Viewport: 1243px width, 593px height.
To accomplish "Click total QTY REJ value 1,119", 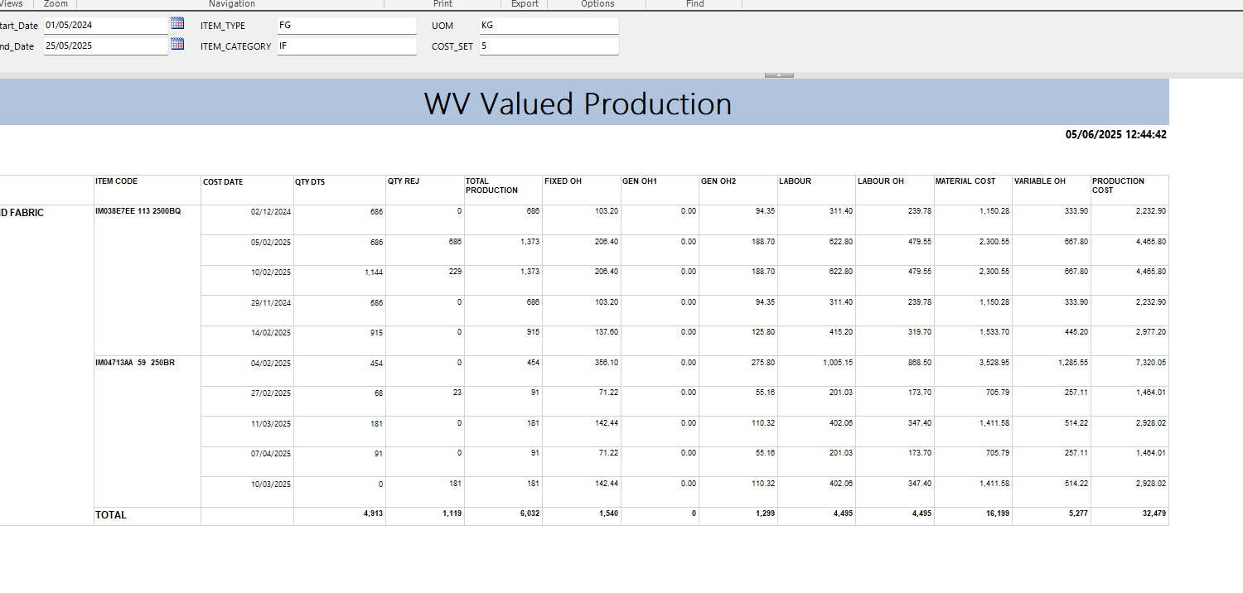I will pyautogui.click(x=452, y=513).
